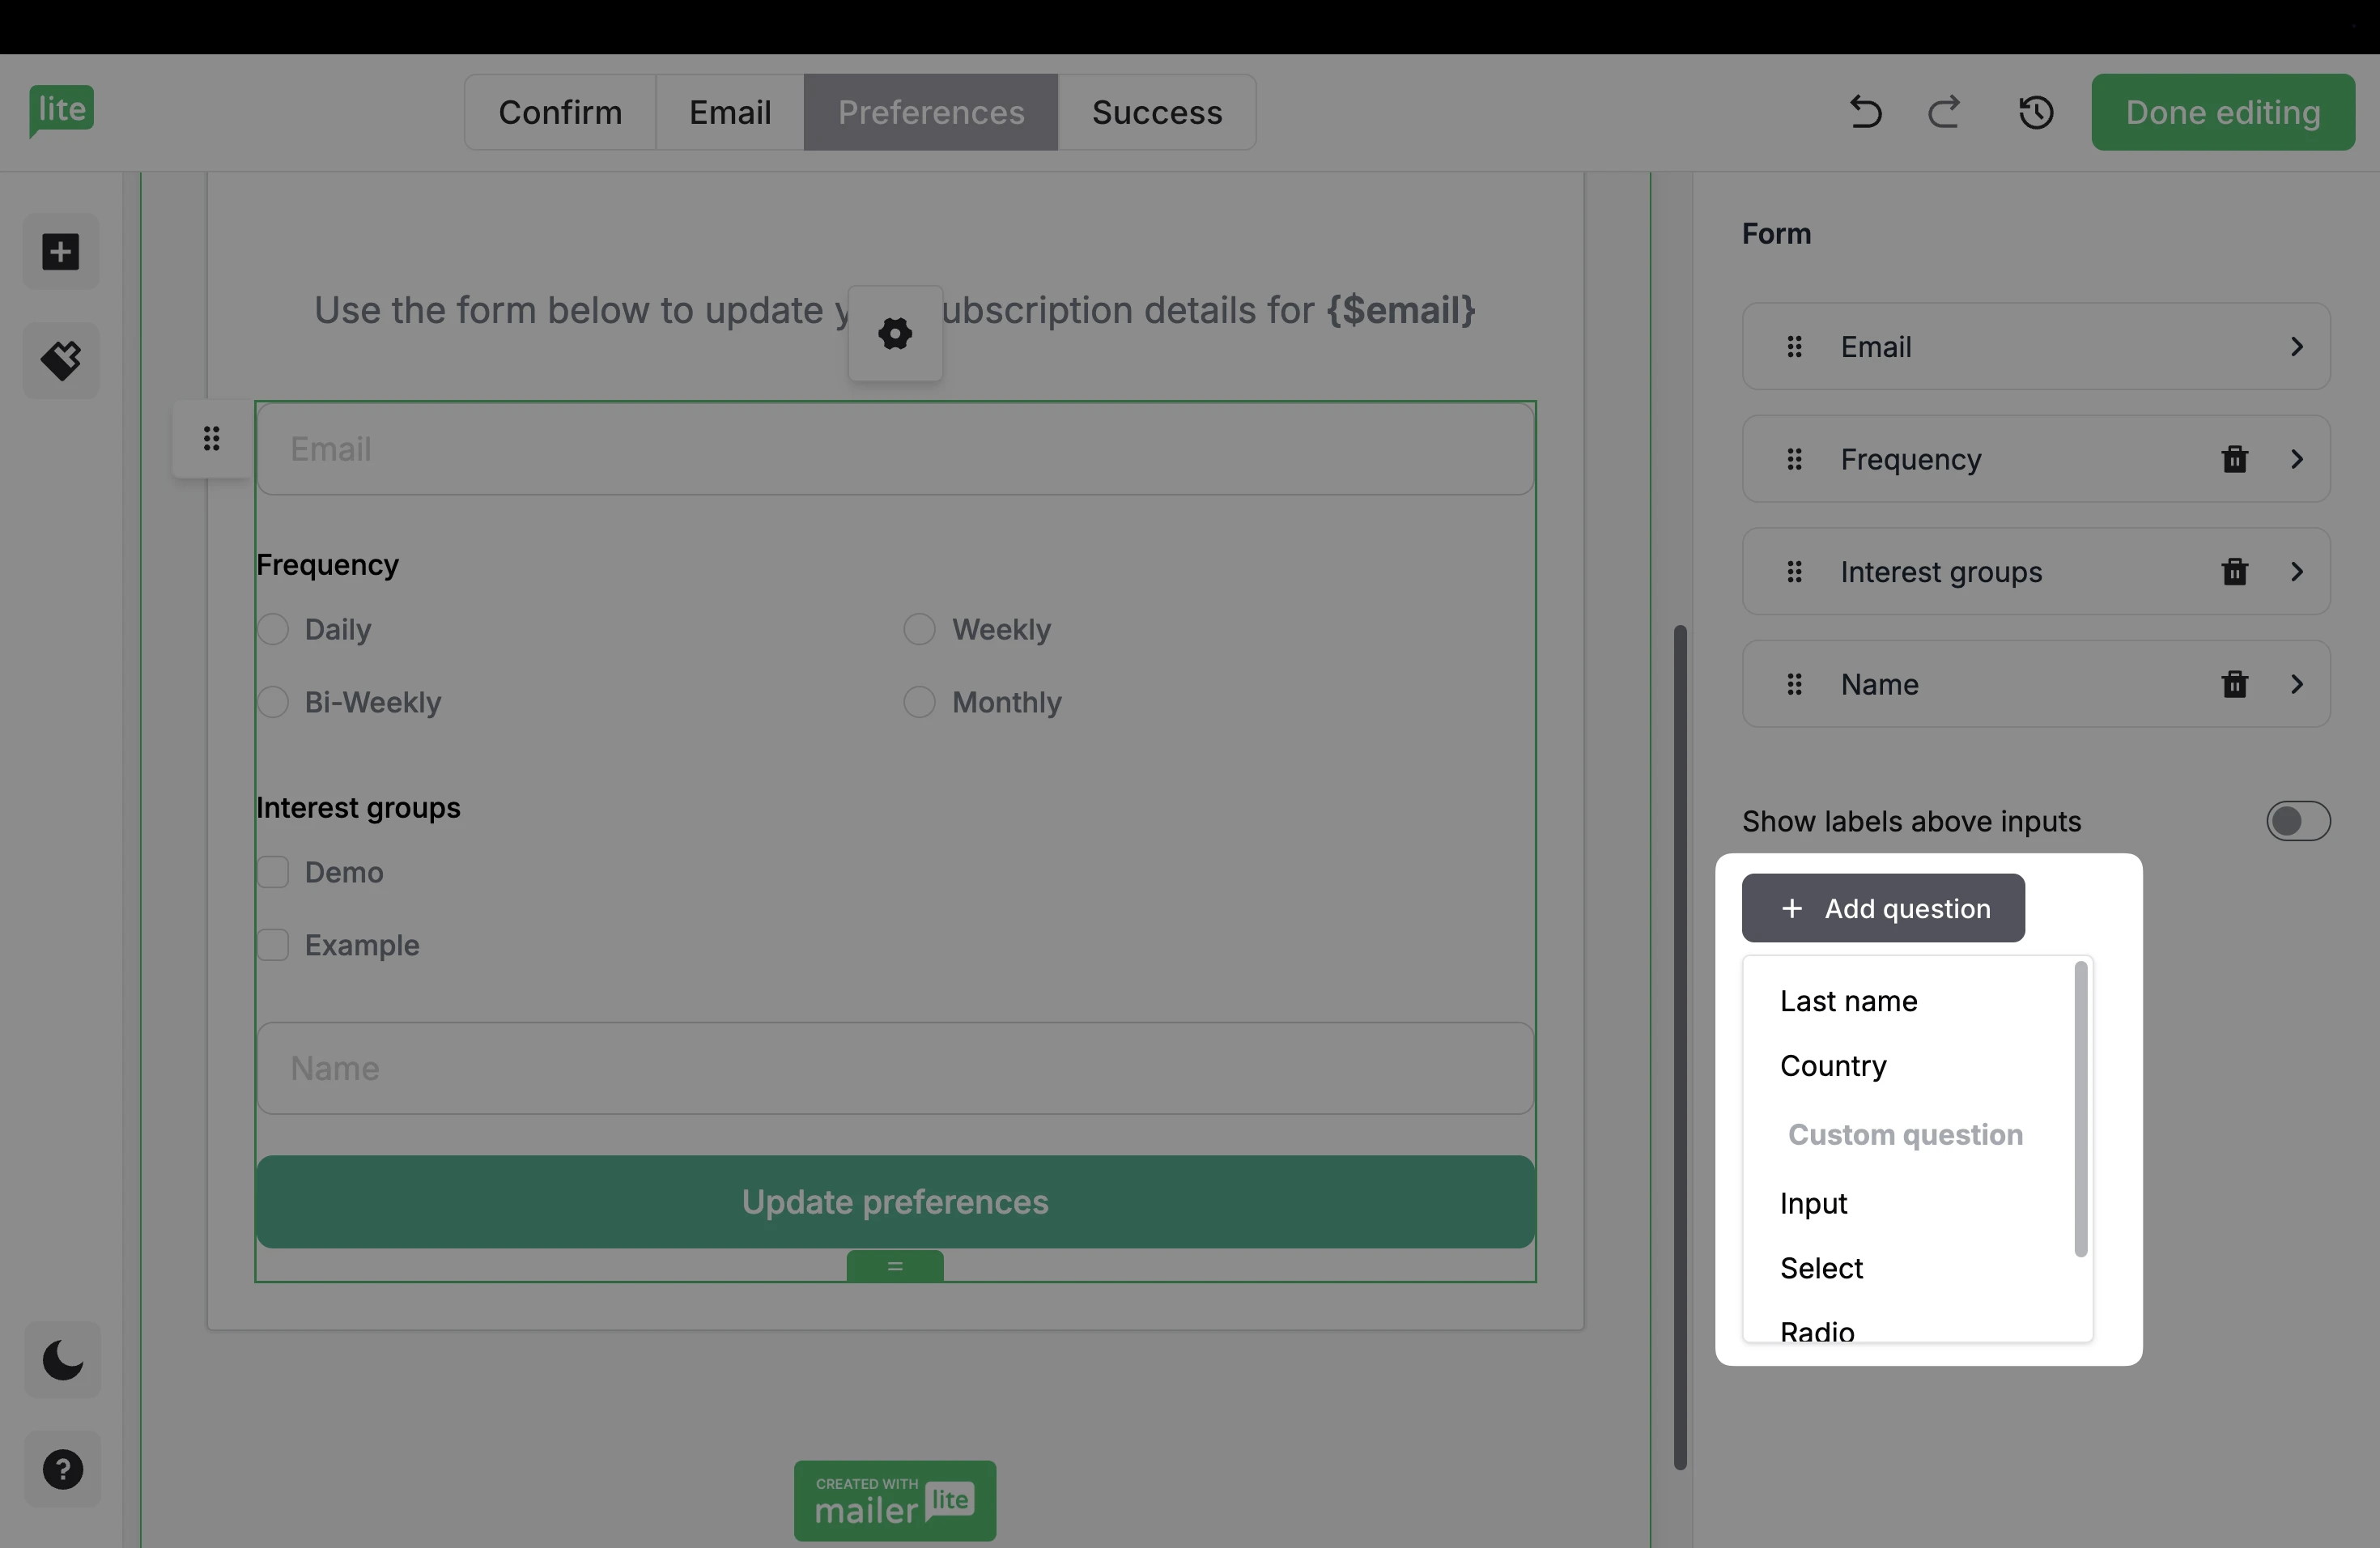Image resolution: width=2380 pixels, height=1548 pixels.
Task: Toggle Show labels above inputs switch
Action: click(2297, 821)
